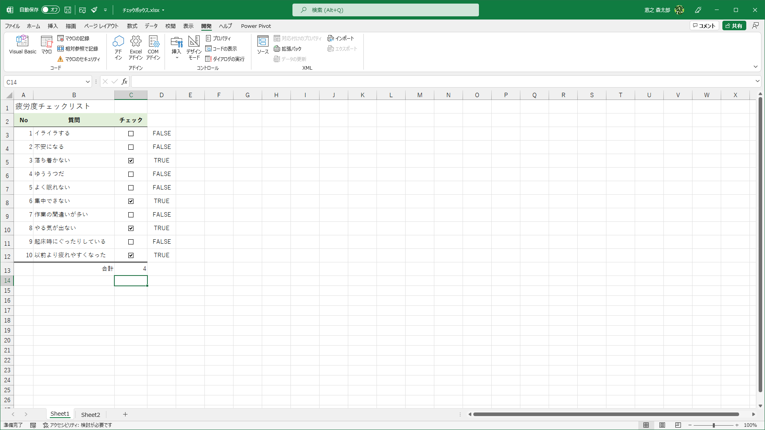
Task: Uncheck the 落ち着かない checkbox
Action: 131,161
